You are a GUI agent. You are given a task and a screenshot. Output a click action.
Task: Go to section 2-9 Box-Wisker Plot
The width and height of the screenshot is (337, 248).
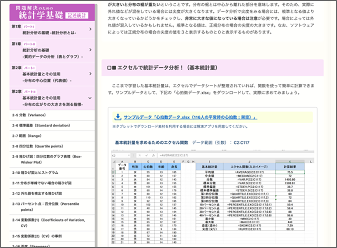52,159
